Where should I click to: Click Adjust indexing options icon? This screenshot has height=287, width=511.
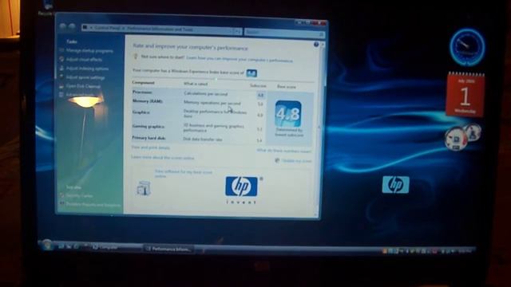coord(61,69)
